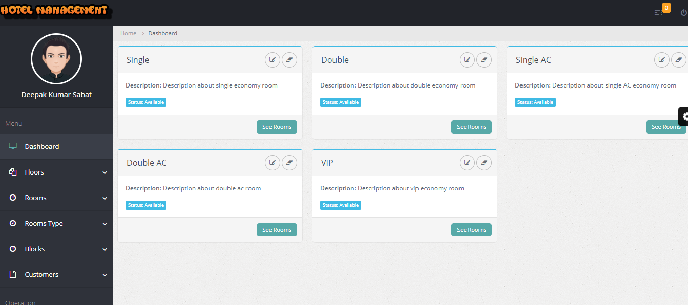Viewport: 688px width, 305px height.
Task: Open the Rooms Type menu item
Action: point(56,223)
